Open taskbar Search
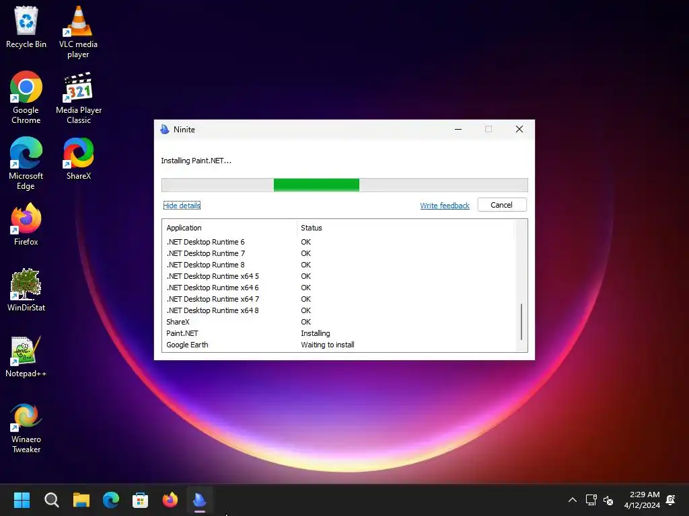This screenshot has height=516, width=689. coord(51,500)
